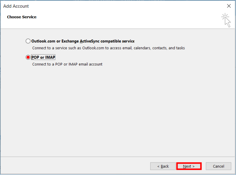Click the POP or IMAP label text
The width and height of the screenshot is (236, 175).
[43, 57]
